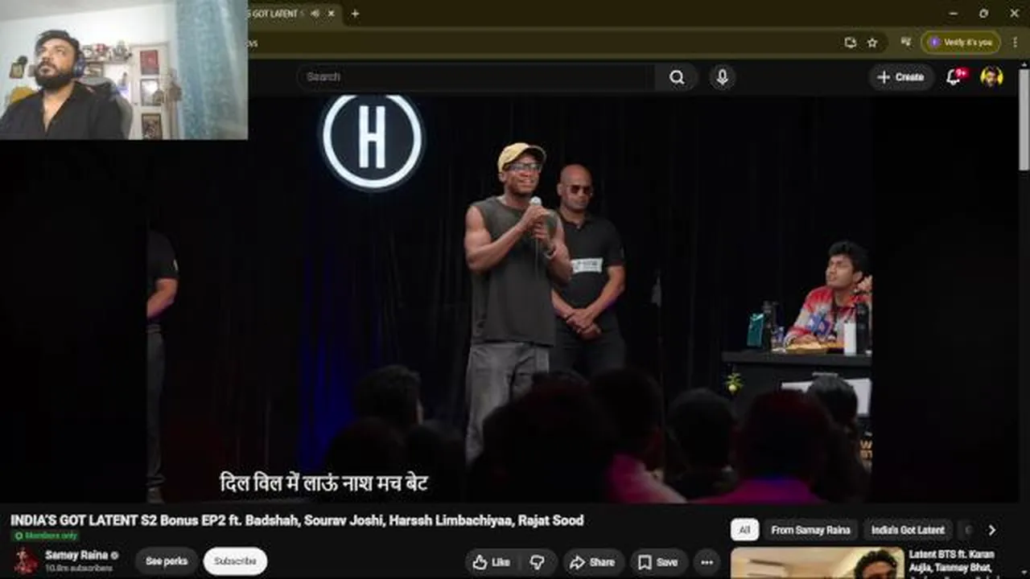Click the video player to pause playback

click(x=509, y=298)
